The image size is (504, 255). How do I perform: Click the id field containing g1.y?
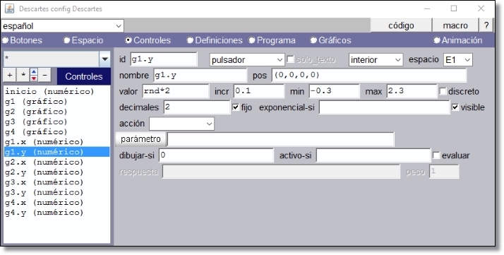tap(164, 59)
